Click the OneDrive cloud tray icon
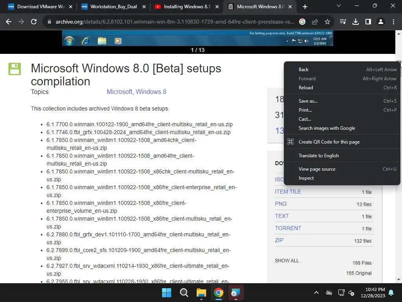The image size is (402, 302). 329,293
